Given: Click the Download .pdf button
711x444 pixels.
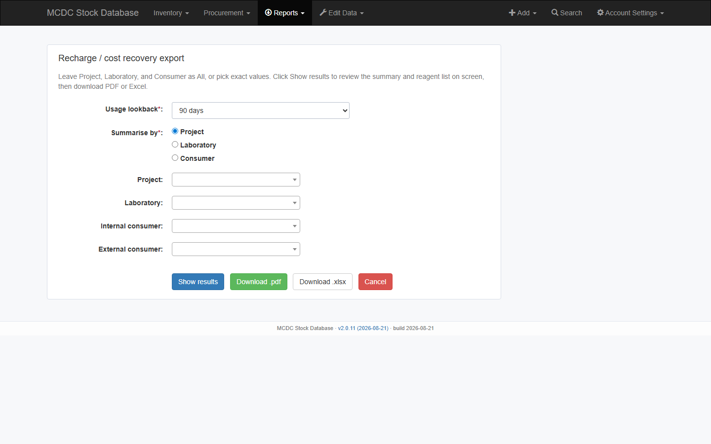Looking at the screenshot, I should point(259,282).
